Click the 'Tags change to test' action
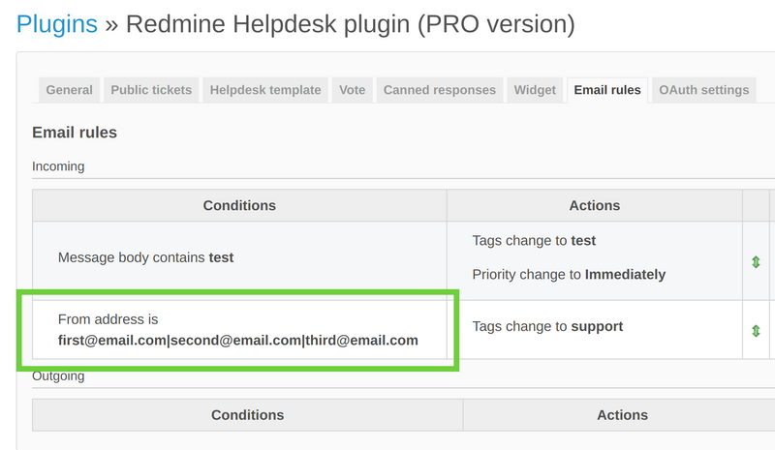Image resolution: width=775 pixels, height=450 pixels. 534,240
